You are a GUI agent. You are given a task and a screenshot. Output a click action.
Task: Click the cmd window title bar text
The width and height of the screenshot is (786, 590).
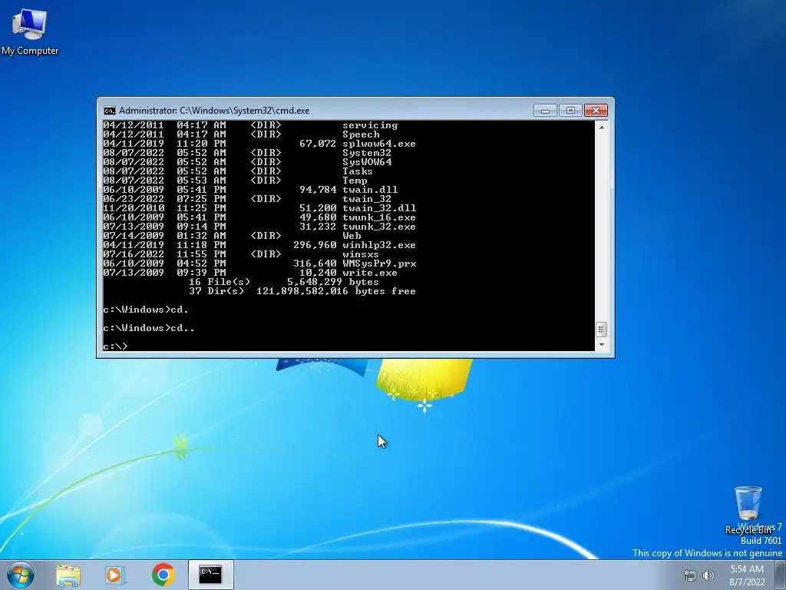(x=214, y=111)
